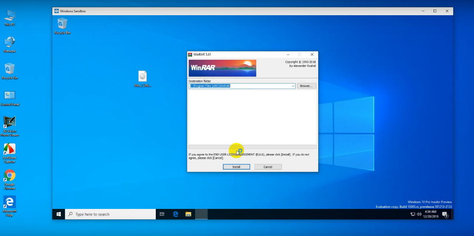The width and height of the screenshot is (474, 236).
Task: Click the Cancel button in WinRAR setup
Action: pos(268,167)
